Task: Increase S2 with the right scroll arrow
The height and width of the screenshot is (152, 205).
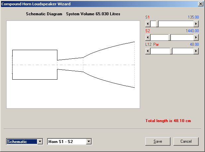Action: tap(196, 38)
